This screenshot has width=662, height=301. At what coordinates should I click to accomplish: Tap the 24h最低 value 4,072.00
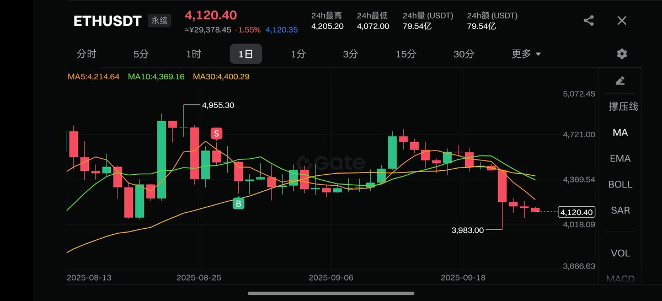coord(373,26)
